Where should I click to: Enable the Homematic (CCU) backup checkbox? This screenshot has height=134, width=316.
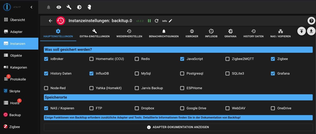pyautogui.click(x=91, y=59)
